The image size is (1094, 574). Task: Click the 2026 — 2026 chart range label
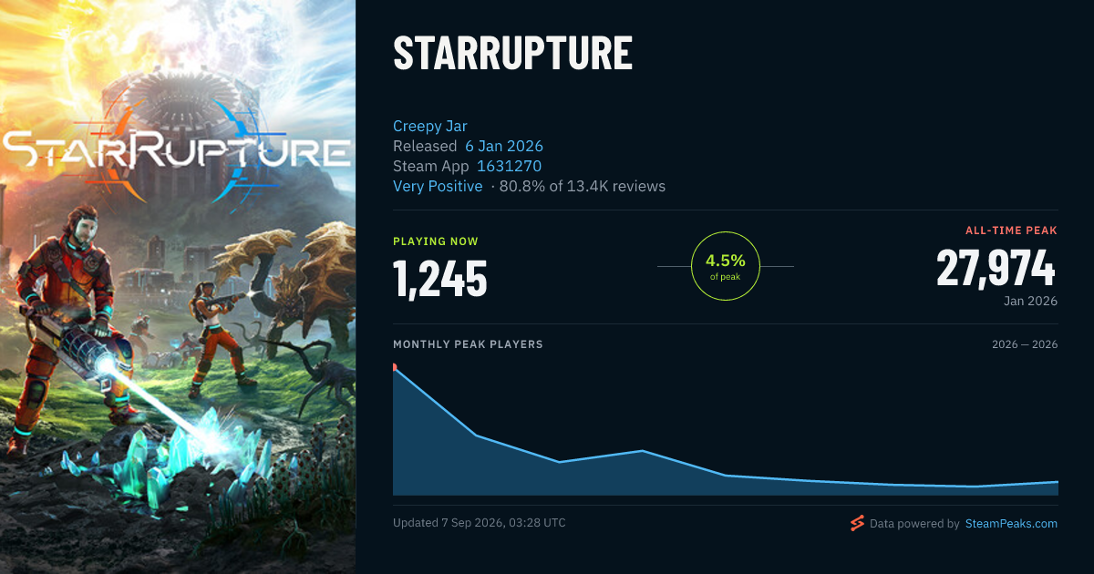pyautogui.click(x=1025, y=344)
